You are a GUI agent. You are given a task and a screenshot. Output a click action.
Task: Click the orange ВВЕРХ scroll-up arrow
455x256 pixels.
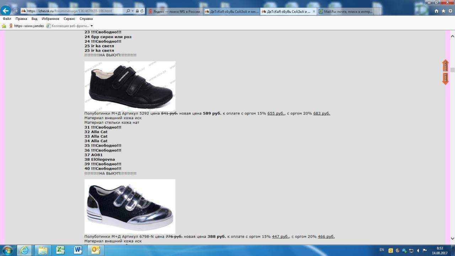click(445, 66)
